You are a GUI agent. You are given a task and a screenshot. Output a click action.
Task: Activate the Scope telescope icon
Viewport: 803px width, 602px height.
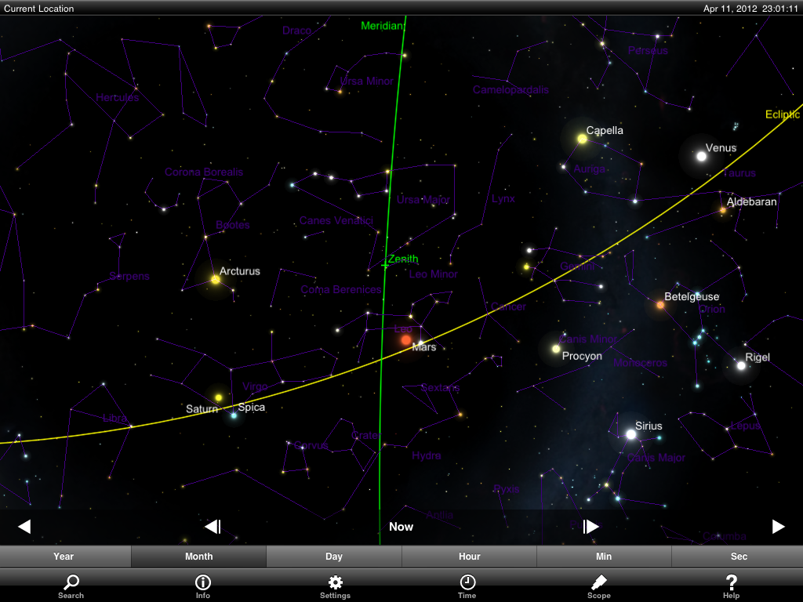click(598, 586)
